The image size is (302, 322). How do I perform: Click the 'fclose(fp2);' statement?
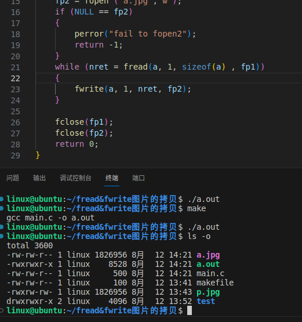click(84, 133)
